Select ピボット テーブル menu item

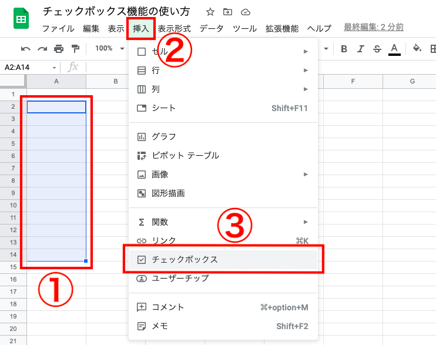(x=223, y=156)
